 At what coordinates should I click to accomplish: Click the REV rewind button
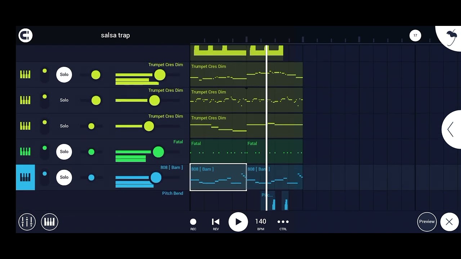216,224
